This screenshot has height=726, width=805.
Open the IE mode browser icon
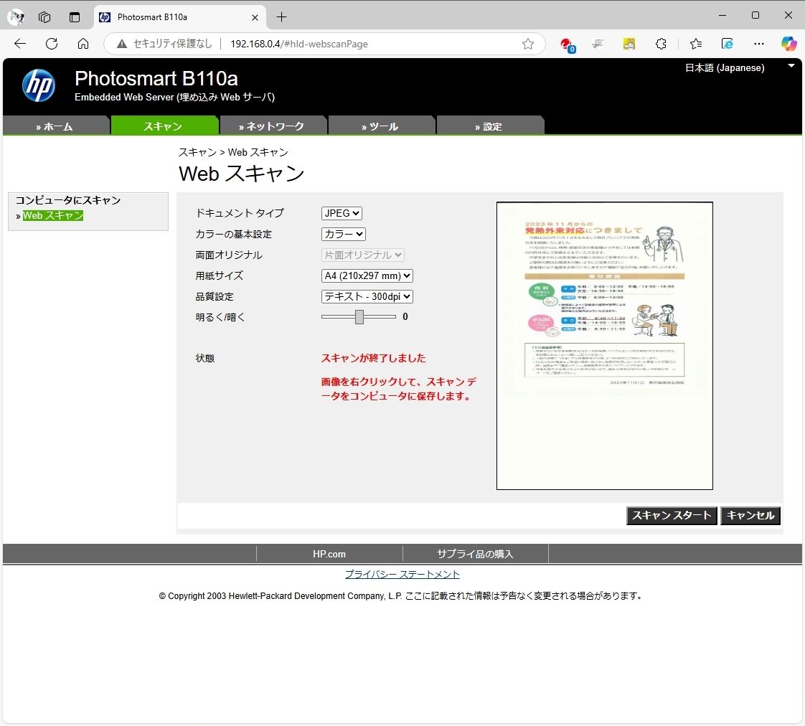[x=727, y=44]
